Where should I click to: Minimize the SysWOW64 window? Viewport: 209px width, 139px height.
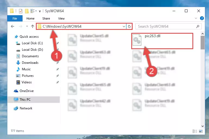(174, 11)
